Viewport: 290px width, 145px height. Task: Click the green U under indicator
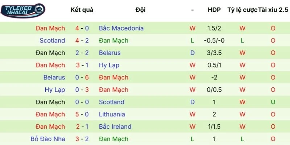273,102
